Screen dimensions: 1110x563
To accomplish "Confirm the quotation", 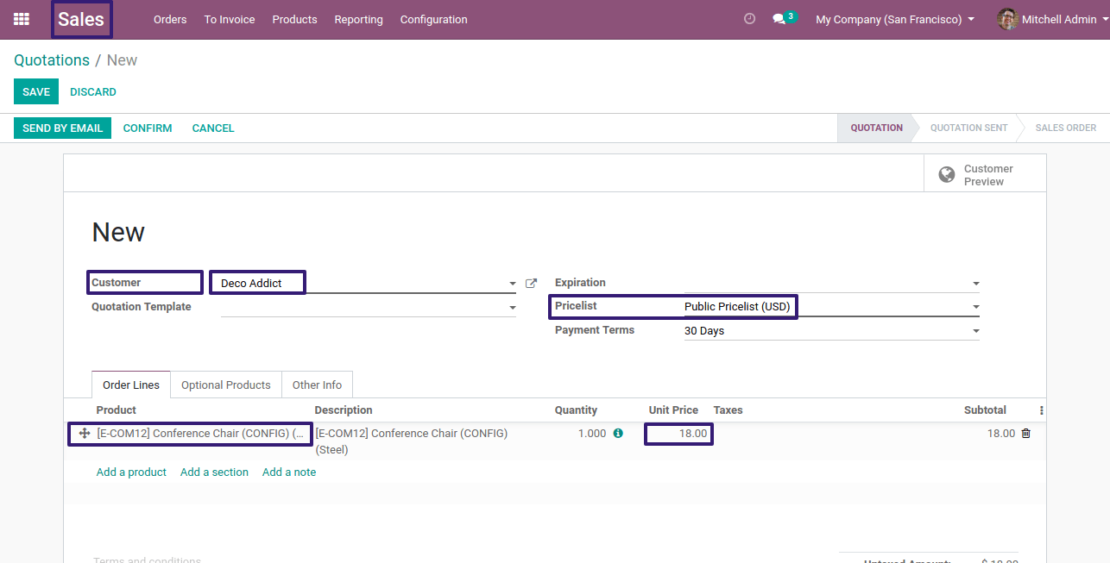I will pyautogui.click(x=148, y=128).
